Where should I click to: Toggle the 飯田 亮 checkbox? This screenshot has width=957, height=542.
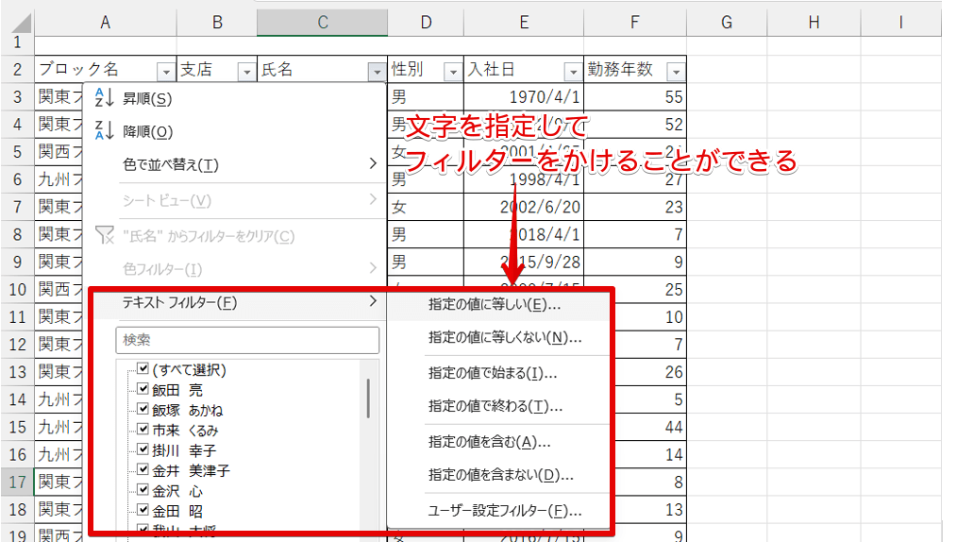pos(143,389)
